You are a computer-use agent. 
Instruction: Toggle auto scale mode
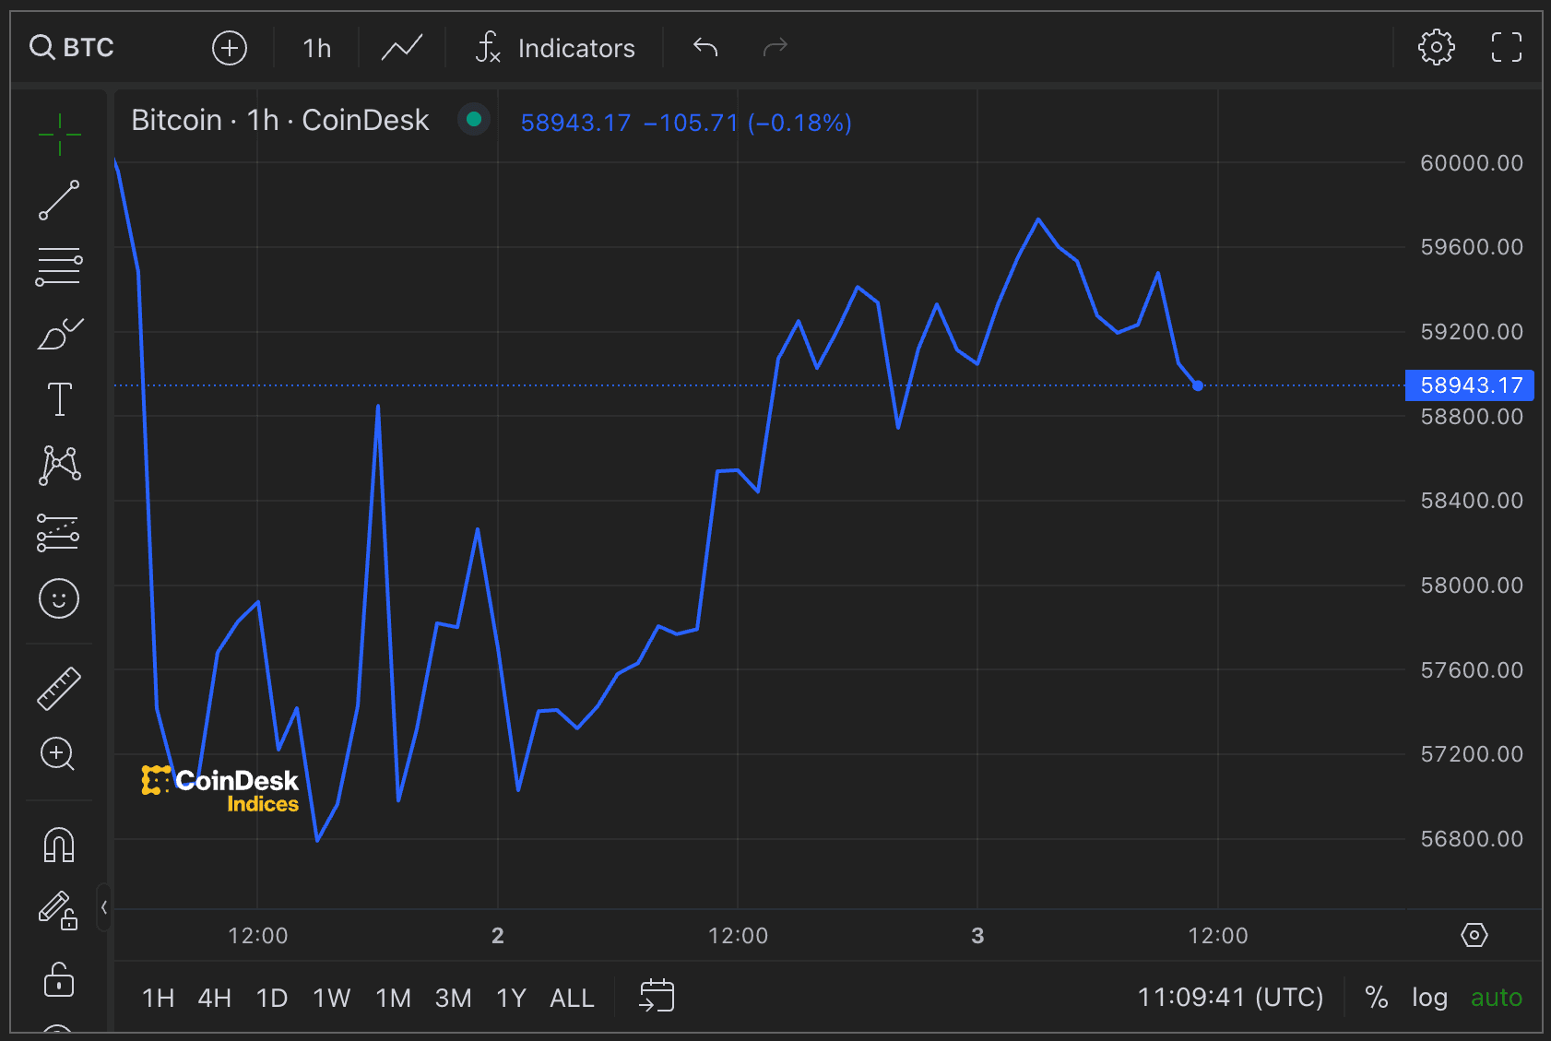point(1496,998)
